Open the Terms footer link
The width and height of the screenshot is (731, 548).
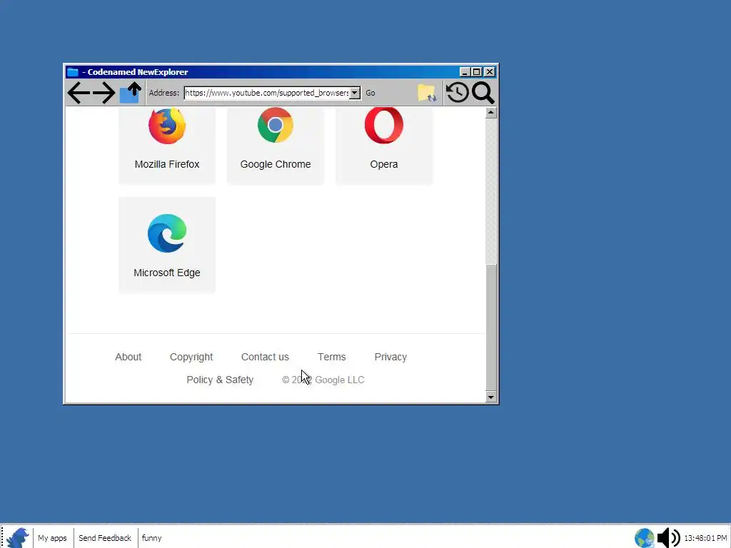pyautogui.click(x=331, y=357)
